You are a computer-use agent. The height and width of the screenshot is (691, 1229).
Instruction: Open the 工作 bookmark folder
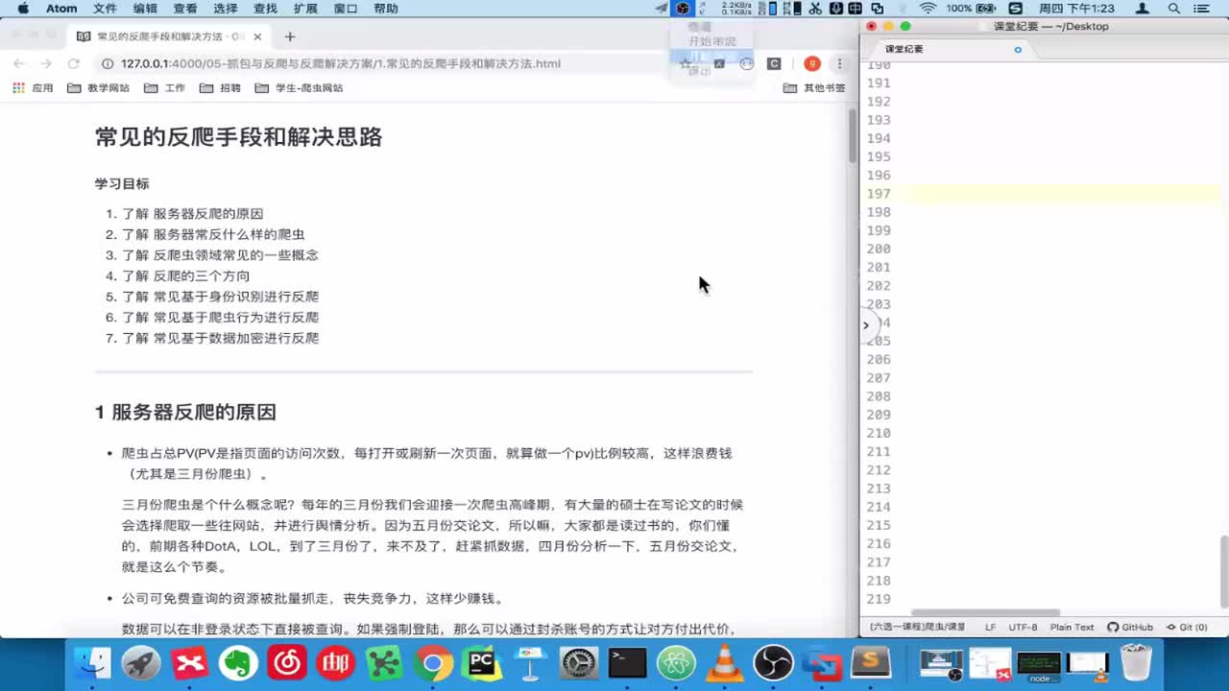point(164,87)
